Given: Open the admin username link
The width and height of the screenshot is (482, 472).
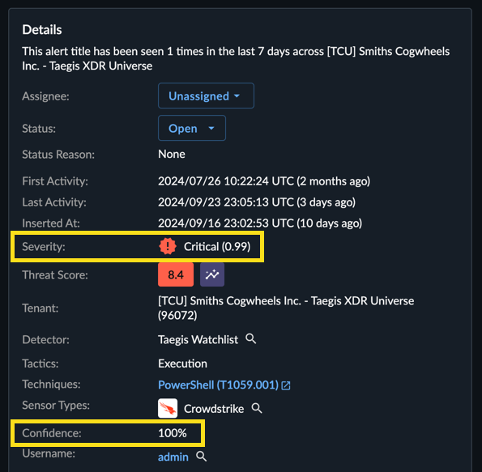Looking at the screenshot, I should (x=173, y=457).
